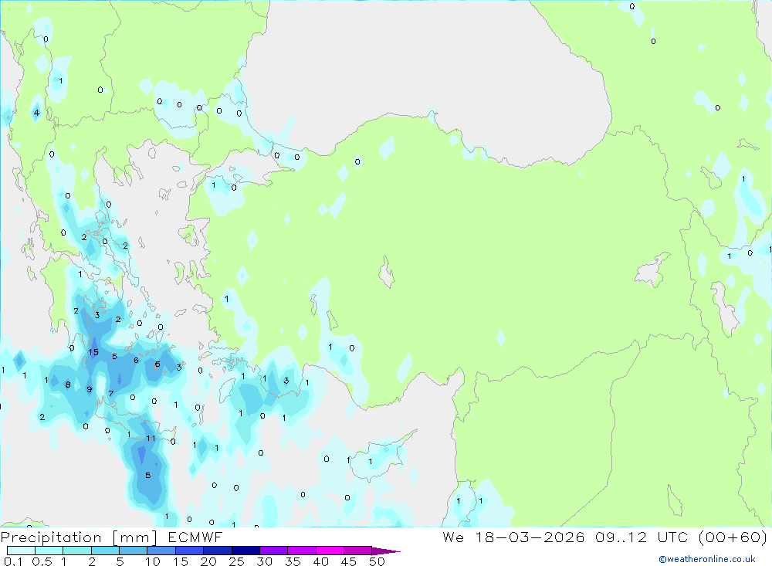
Task: Click the '11' precipitation value on map
Action: click(151, 438)
